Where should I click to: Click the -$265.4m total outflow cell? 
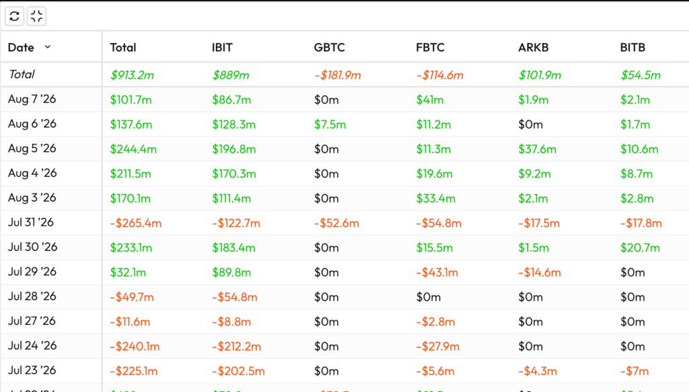[135, 223]
